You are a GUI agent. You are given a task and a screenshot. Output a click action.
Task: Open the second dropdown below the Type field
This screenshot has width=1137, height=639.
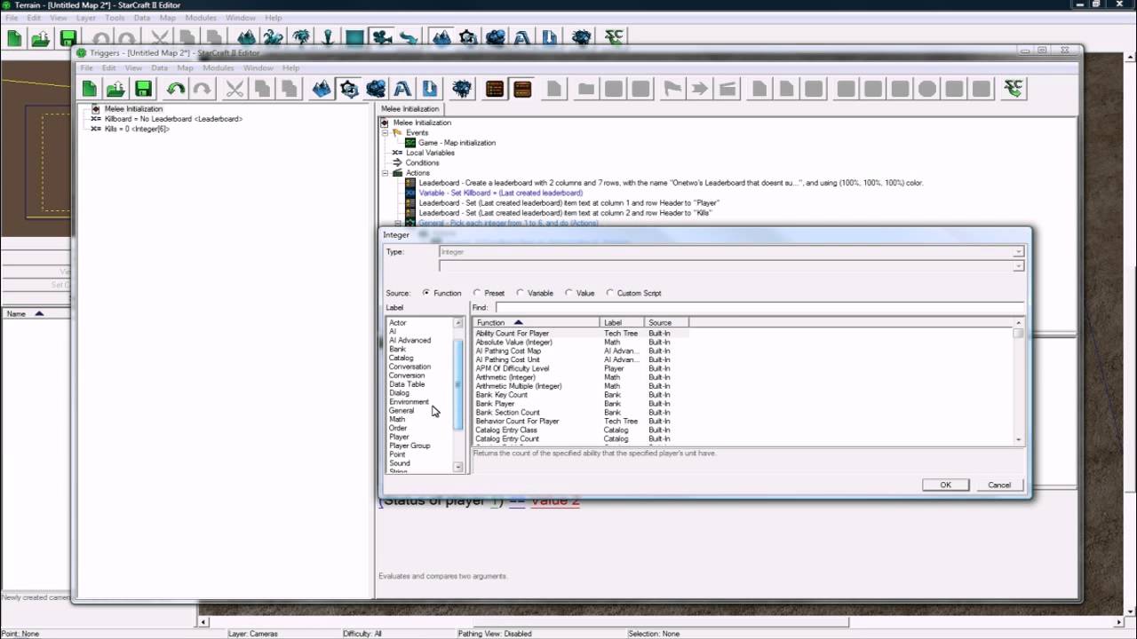[1018, 266]
